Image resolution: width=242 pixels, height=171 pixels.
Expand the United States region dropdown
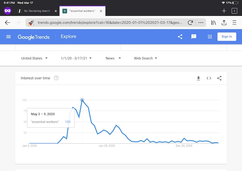(34, 58)
